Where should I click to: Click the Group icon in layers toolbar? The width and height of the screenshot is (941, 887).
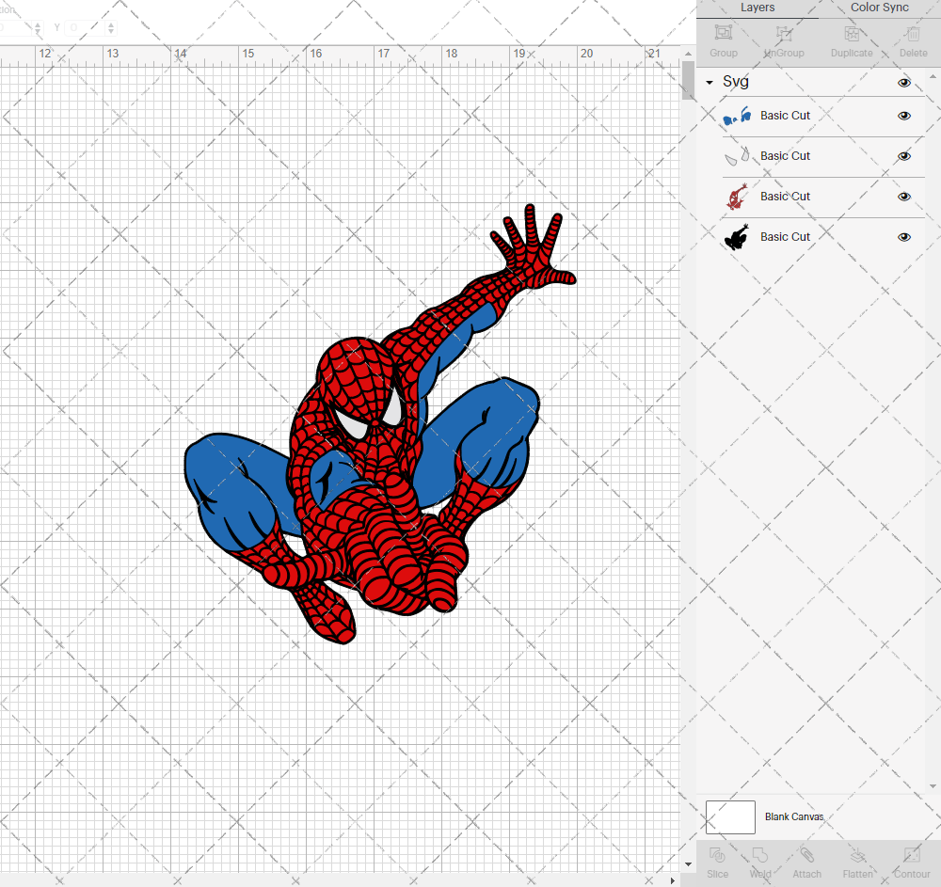point(723,33)
